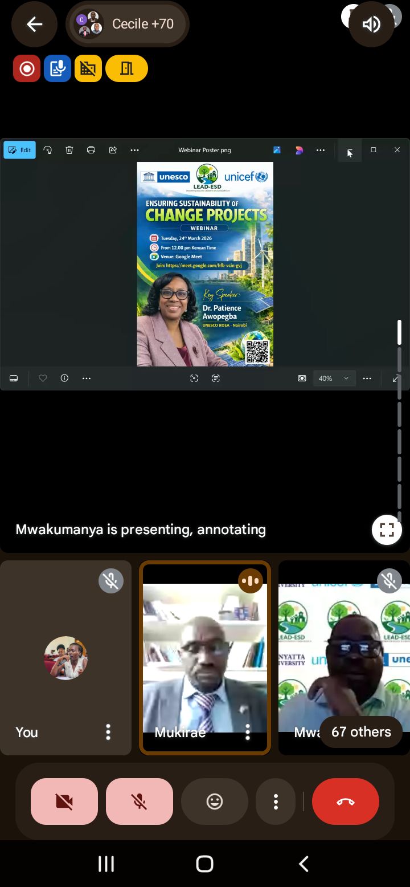Tap the muted mic icon on You tile
This screenshot has height=887, width=410.
click(x=111, y=581)
